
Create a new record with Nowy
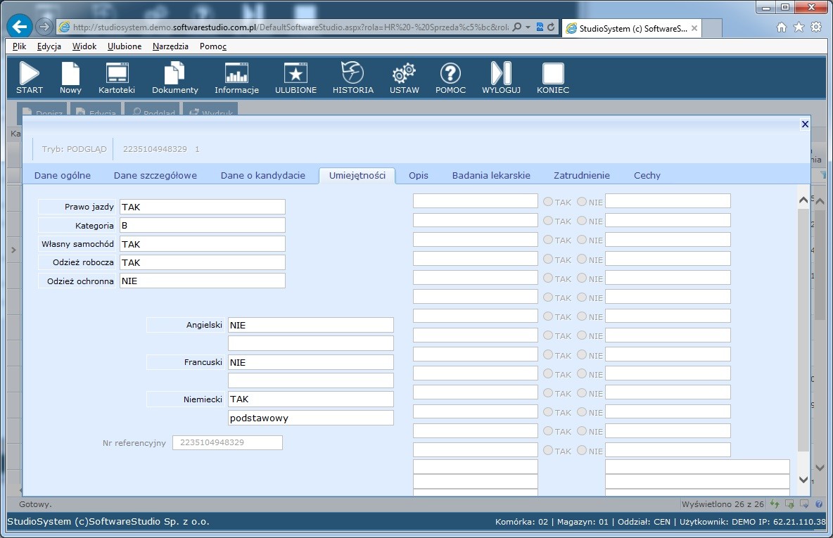(70, 77)
